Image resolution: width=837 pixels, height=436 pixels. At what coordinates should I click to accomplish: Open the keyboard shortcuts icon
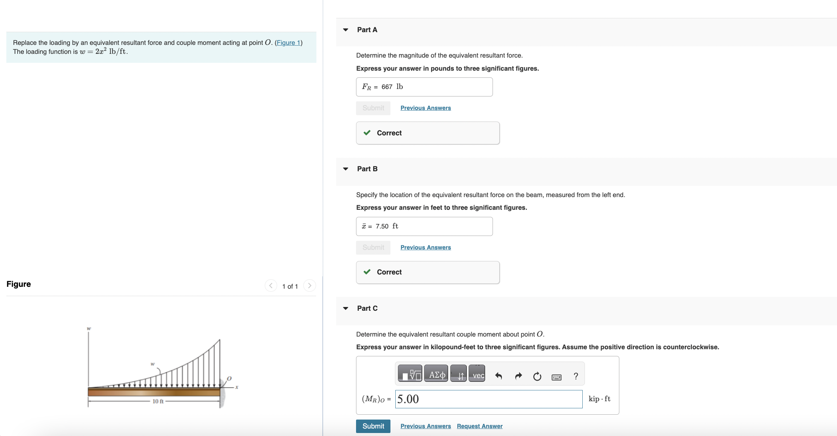pos(557,377)
